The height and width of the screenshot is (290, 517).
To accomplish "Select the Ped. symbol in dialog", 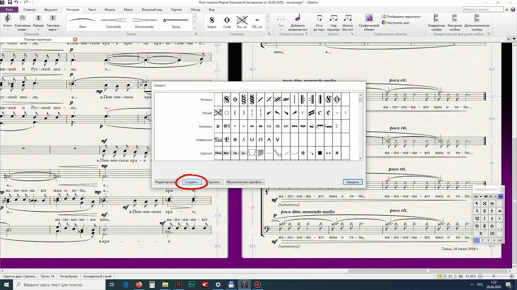I will coord(218,140).
